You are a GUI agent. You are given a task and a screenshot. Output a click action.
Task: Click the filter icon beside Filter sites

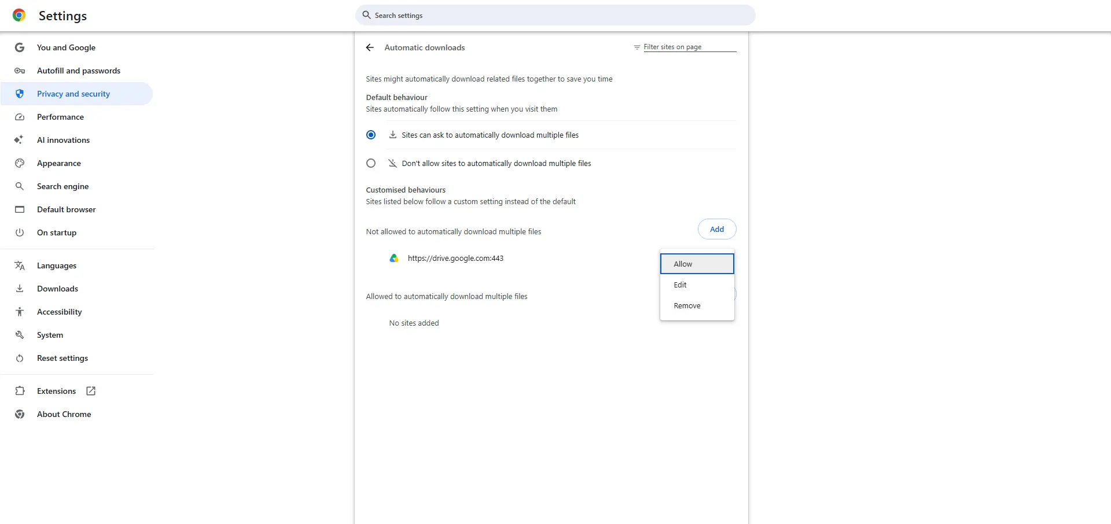coord(637,47)
